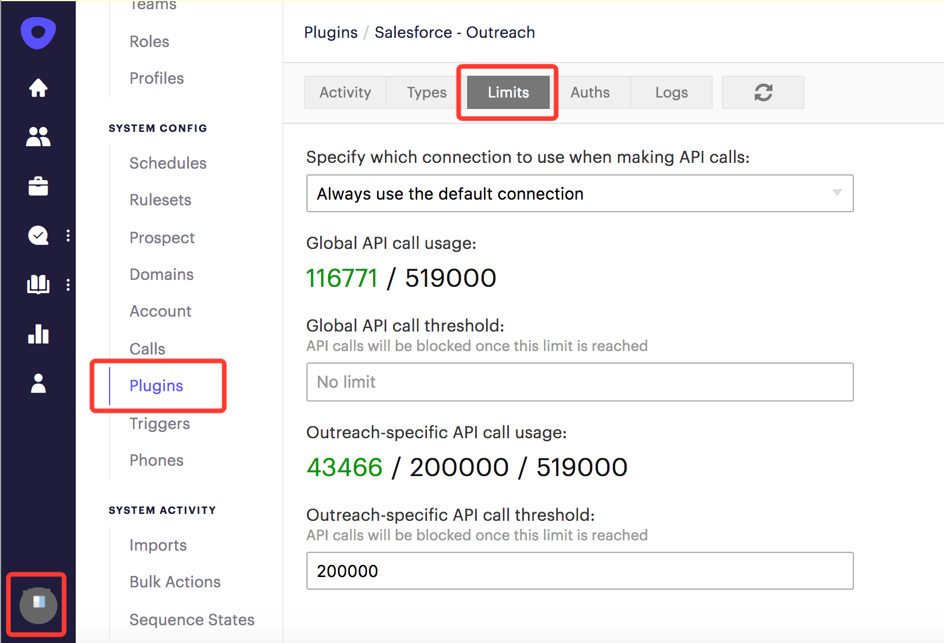Viewport: 944px width, 643px height.
Task: Open Calls under System Config
Action: [x=147, y=349]
